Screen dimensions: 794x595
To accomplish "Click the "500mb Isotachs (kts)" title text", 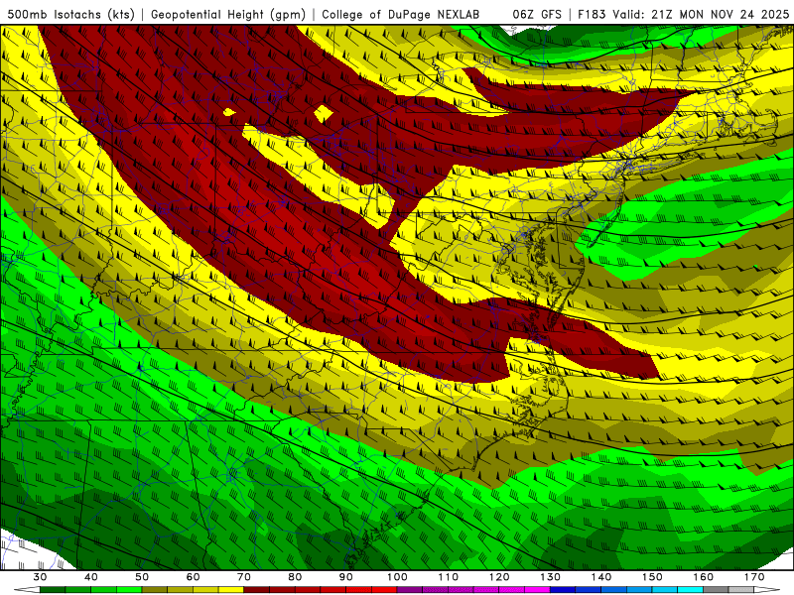I will tap(70, 14).
